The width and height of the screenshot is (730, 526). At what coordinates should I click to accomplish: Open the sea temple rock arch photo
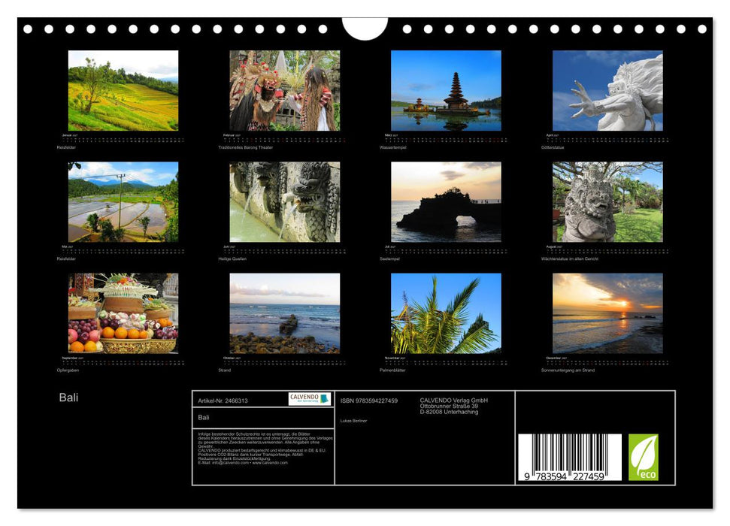point(446,201)
